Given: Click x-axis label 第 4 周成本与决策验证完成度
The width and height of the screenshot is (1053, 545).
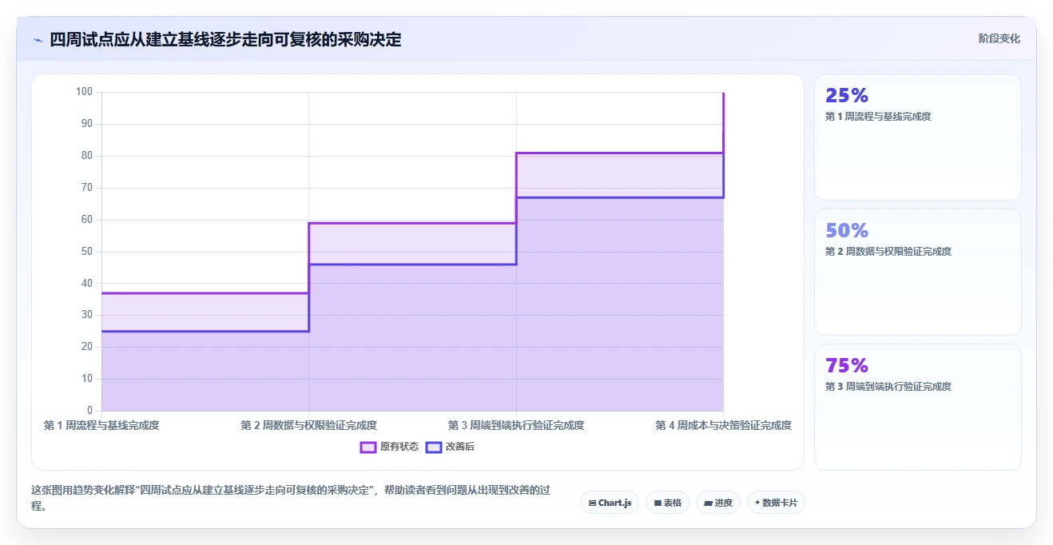Looking at the screenshot, I should [723, 425].
